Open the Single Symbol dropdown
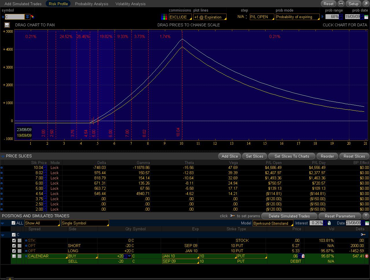Image resolution: width=370 pixels, height=280 pixels. click(85, 223)
